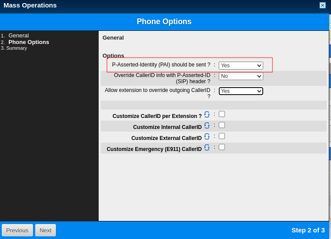The image size is (331, 239).
Task: Click the sync icon beside Customize External CallerID
Action: click(207, 136)
